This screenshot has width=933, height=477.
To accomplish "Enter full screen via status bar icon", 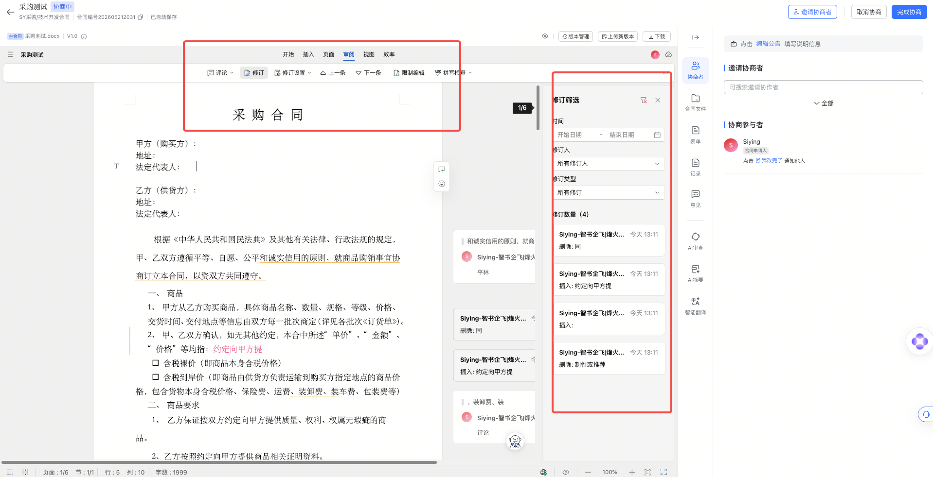I will (x=664, y=472).
